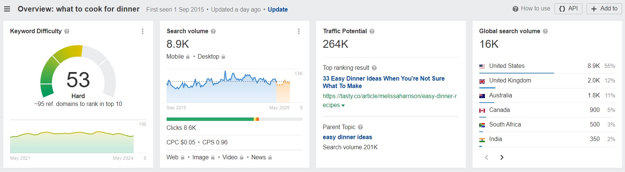Screen dimensions: 625x172
Task: Open the API button
Action: tap(568, 9)
